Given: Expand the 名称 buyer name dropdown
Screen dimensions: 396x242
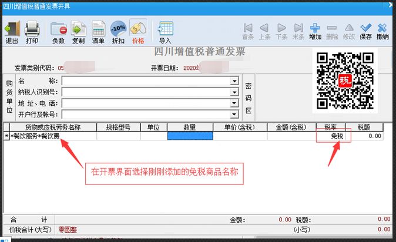Looking at the screenshot, I should [x=234, y=81].
